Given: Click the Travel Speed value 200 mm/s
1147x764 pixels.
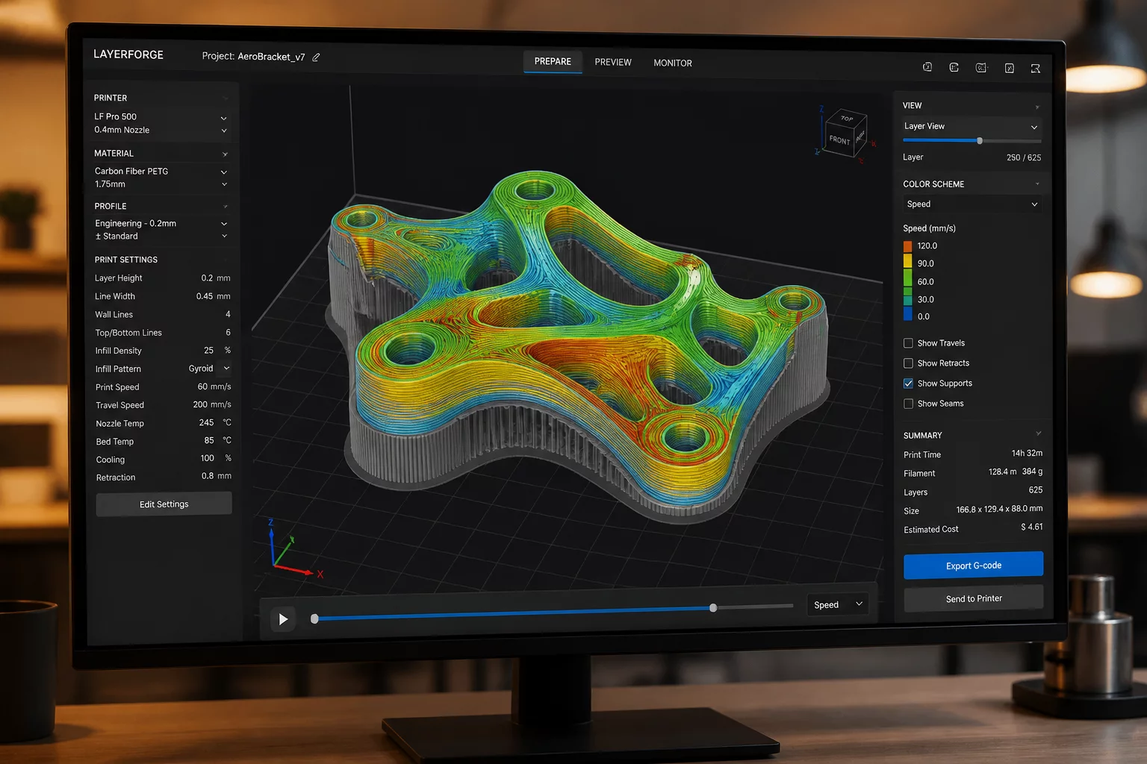Looking at the screenshot, I should point(212,405).
